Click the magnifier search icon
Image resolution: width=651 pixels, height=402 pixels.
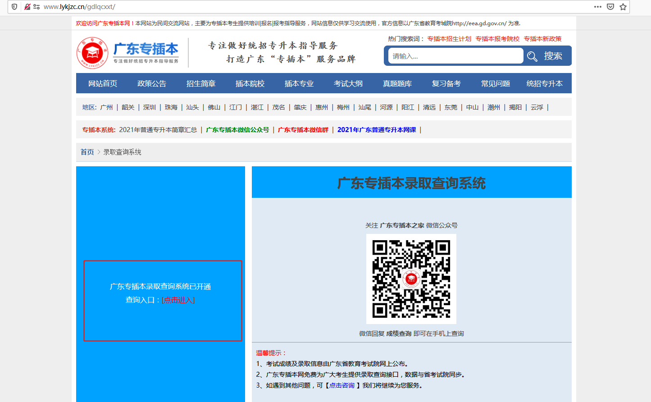532,56
